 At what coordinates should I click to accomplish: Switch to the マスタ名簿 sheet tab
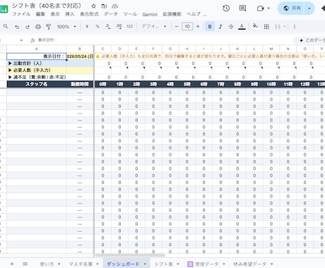tap(81, 264)
